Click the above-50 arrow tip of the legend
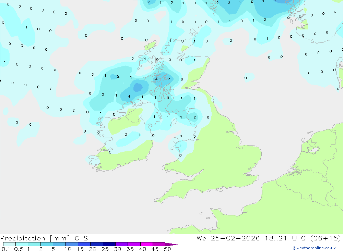The image size is (343, 251). click(171, 244)
